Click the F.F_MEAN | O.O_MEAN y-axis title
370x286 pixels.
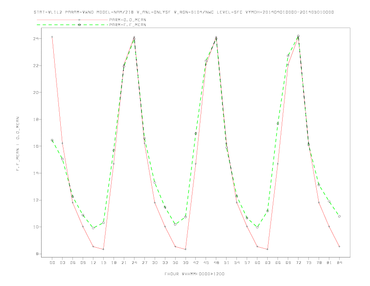[18, 144]
